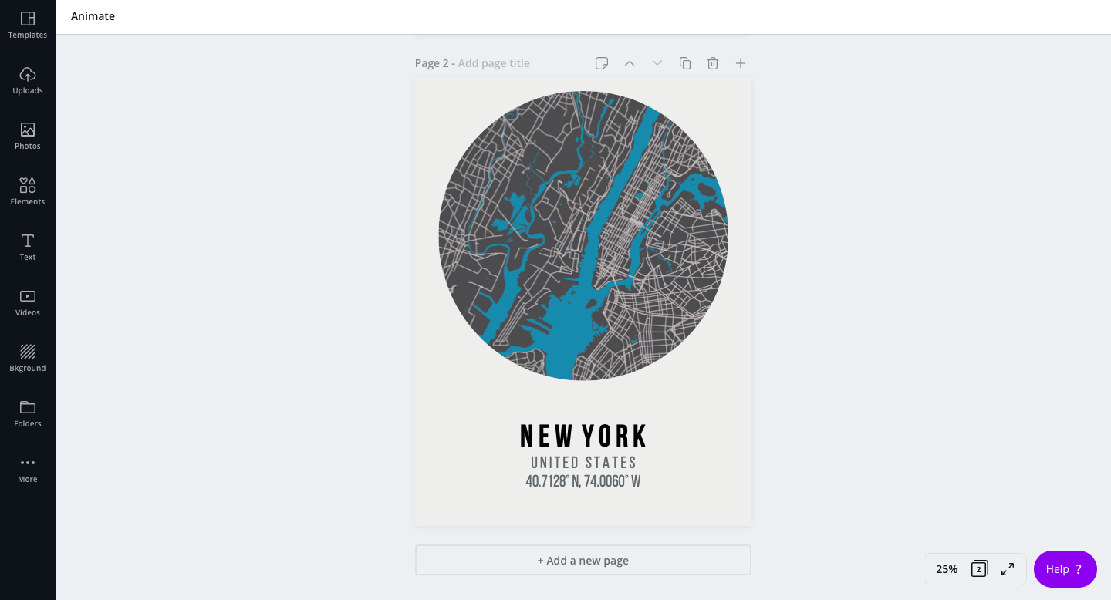Click the Add a new page bar
The image size is (1111, 600).
coord(583,560)
